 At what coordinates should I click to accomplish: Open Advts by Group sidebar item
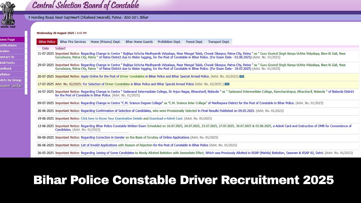point(11,80)
